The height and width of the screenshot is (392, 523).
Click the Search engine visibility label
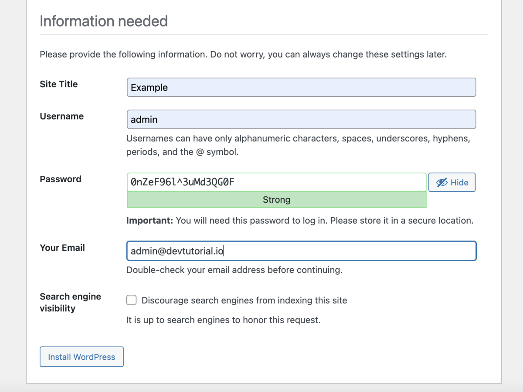(71, 302)
